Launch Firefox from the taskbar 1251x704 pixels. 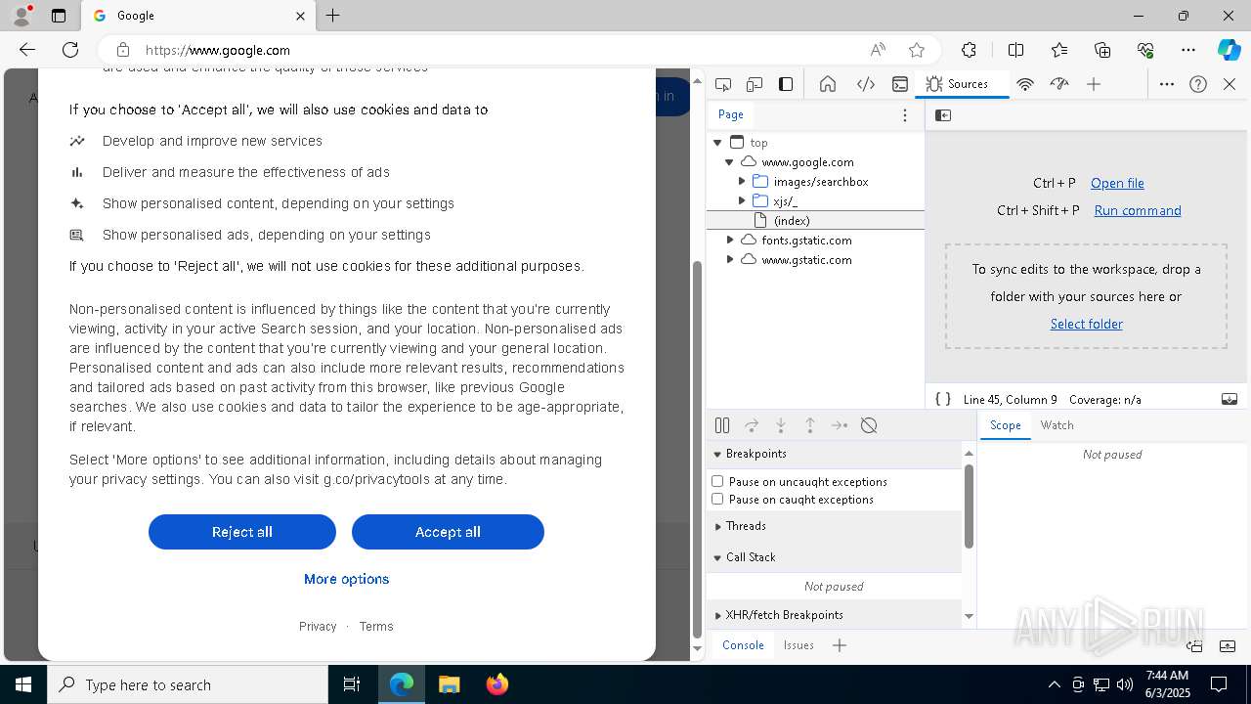(496, 684)
